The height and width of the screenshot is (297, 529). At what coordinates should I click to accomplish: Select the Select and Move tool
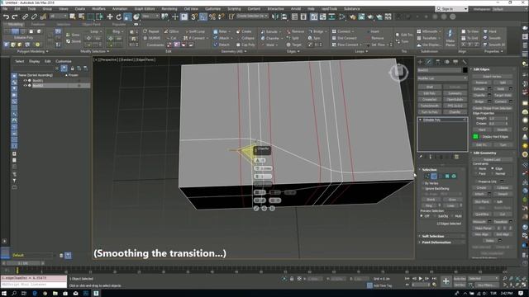tap(110, 16)
